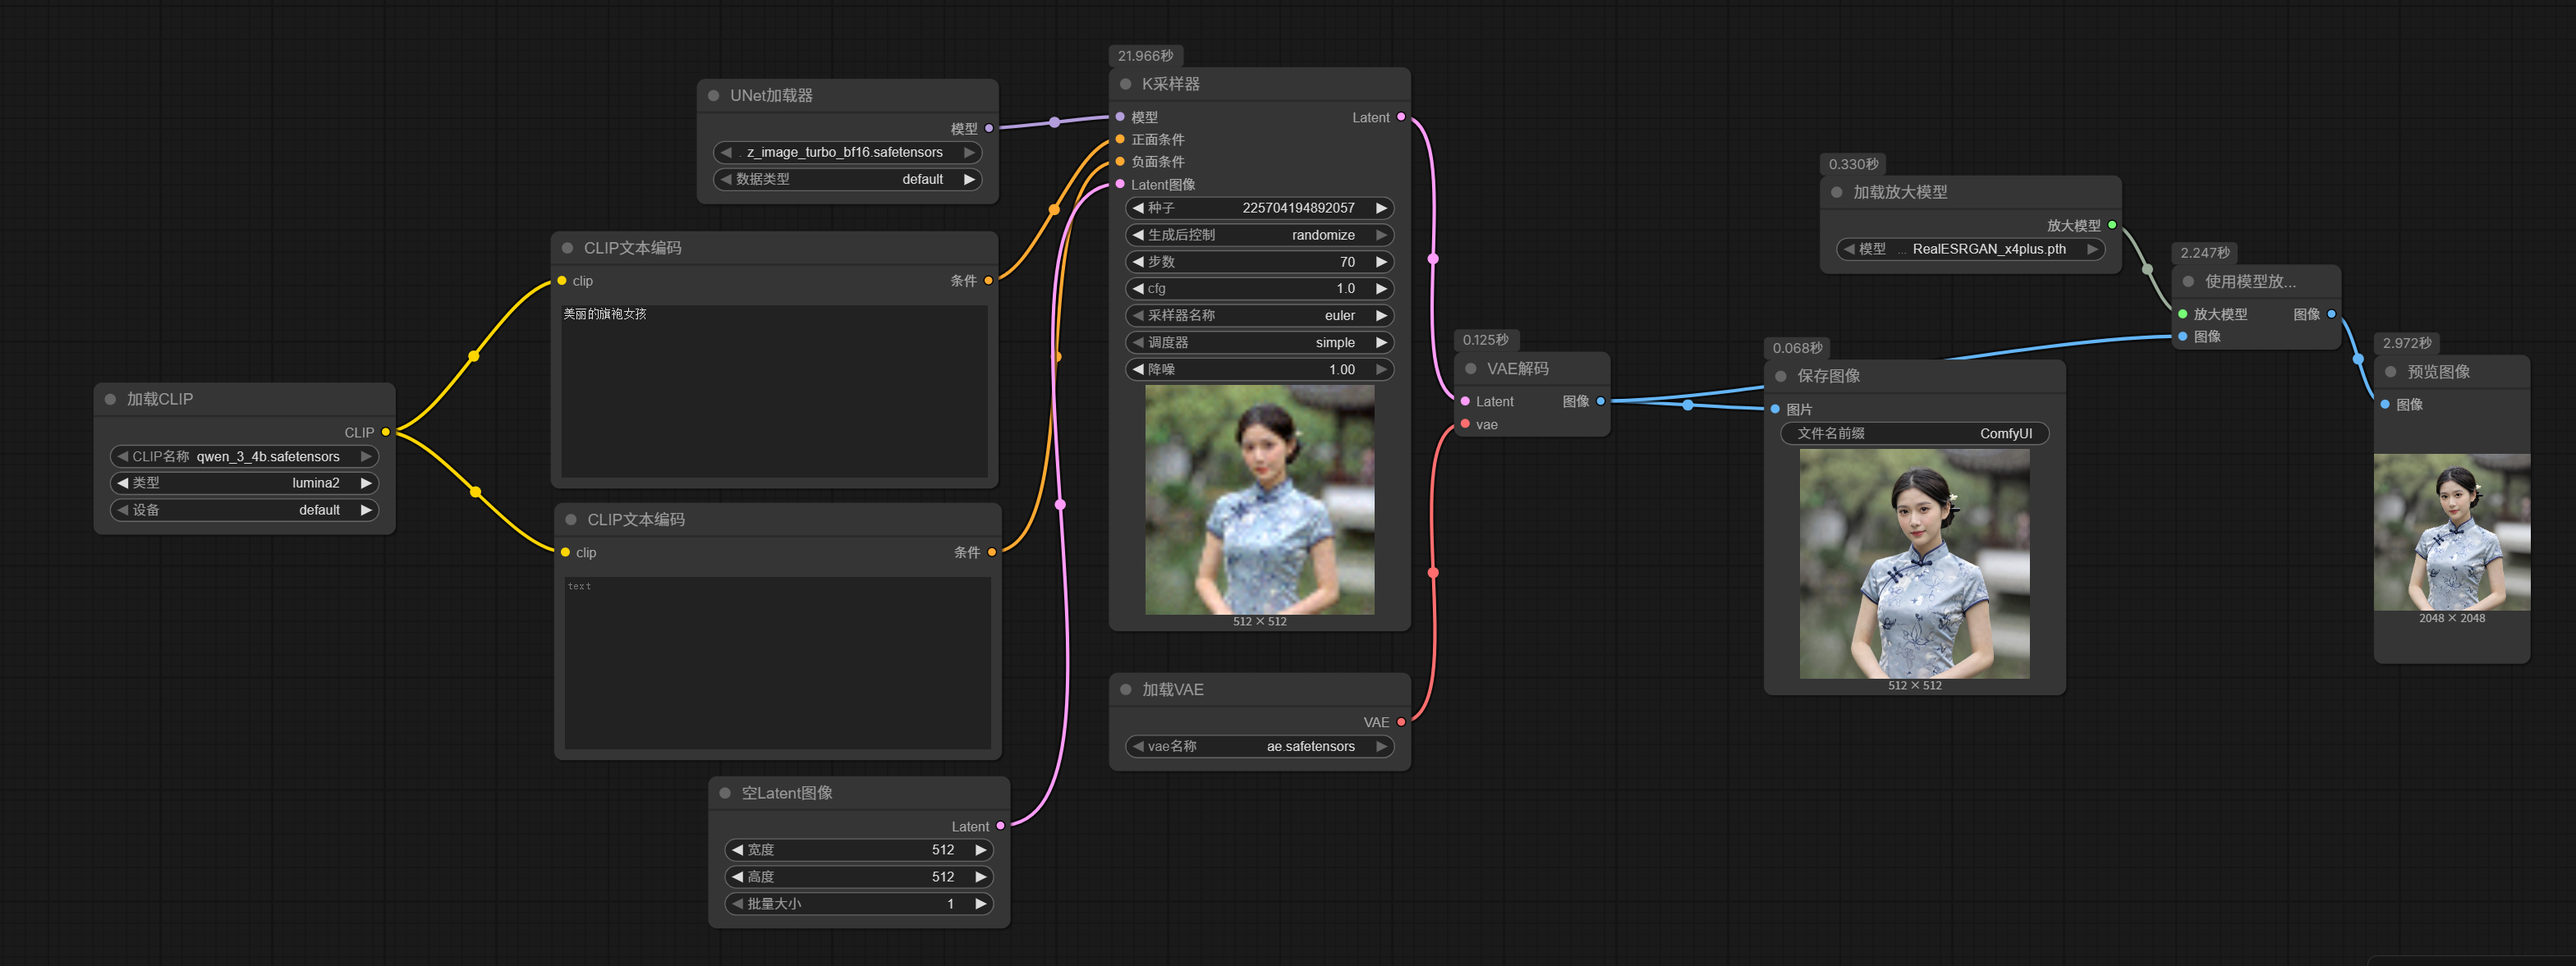This screenshot has height=966, width=2576.
Task: Collapse the 保存图像 node via its title dot
Action: tap(1780, 377)
